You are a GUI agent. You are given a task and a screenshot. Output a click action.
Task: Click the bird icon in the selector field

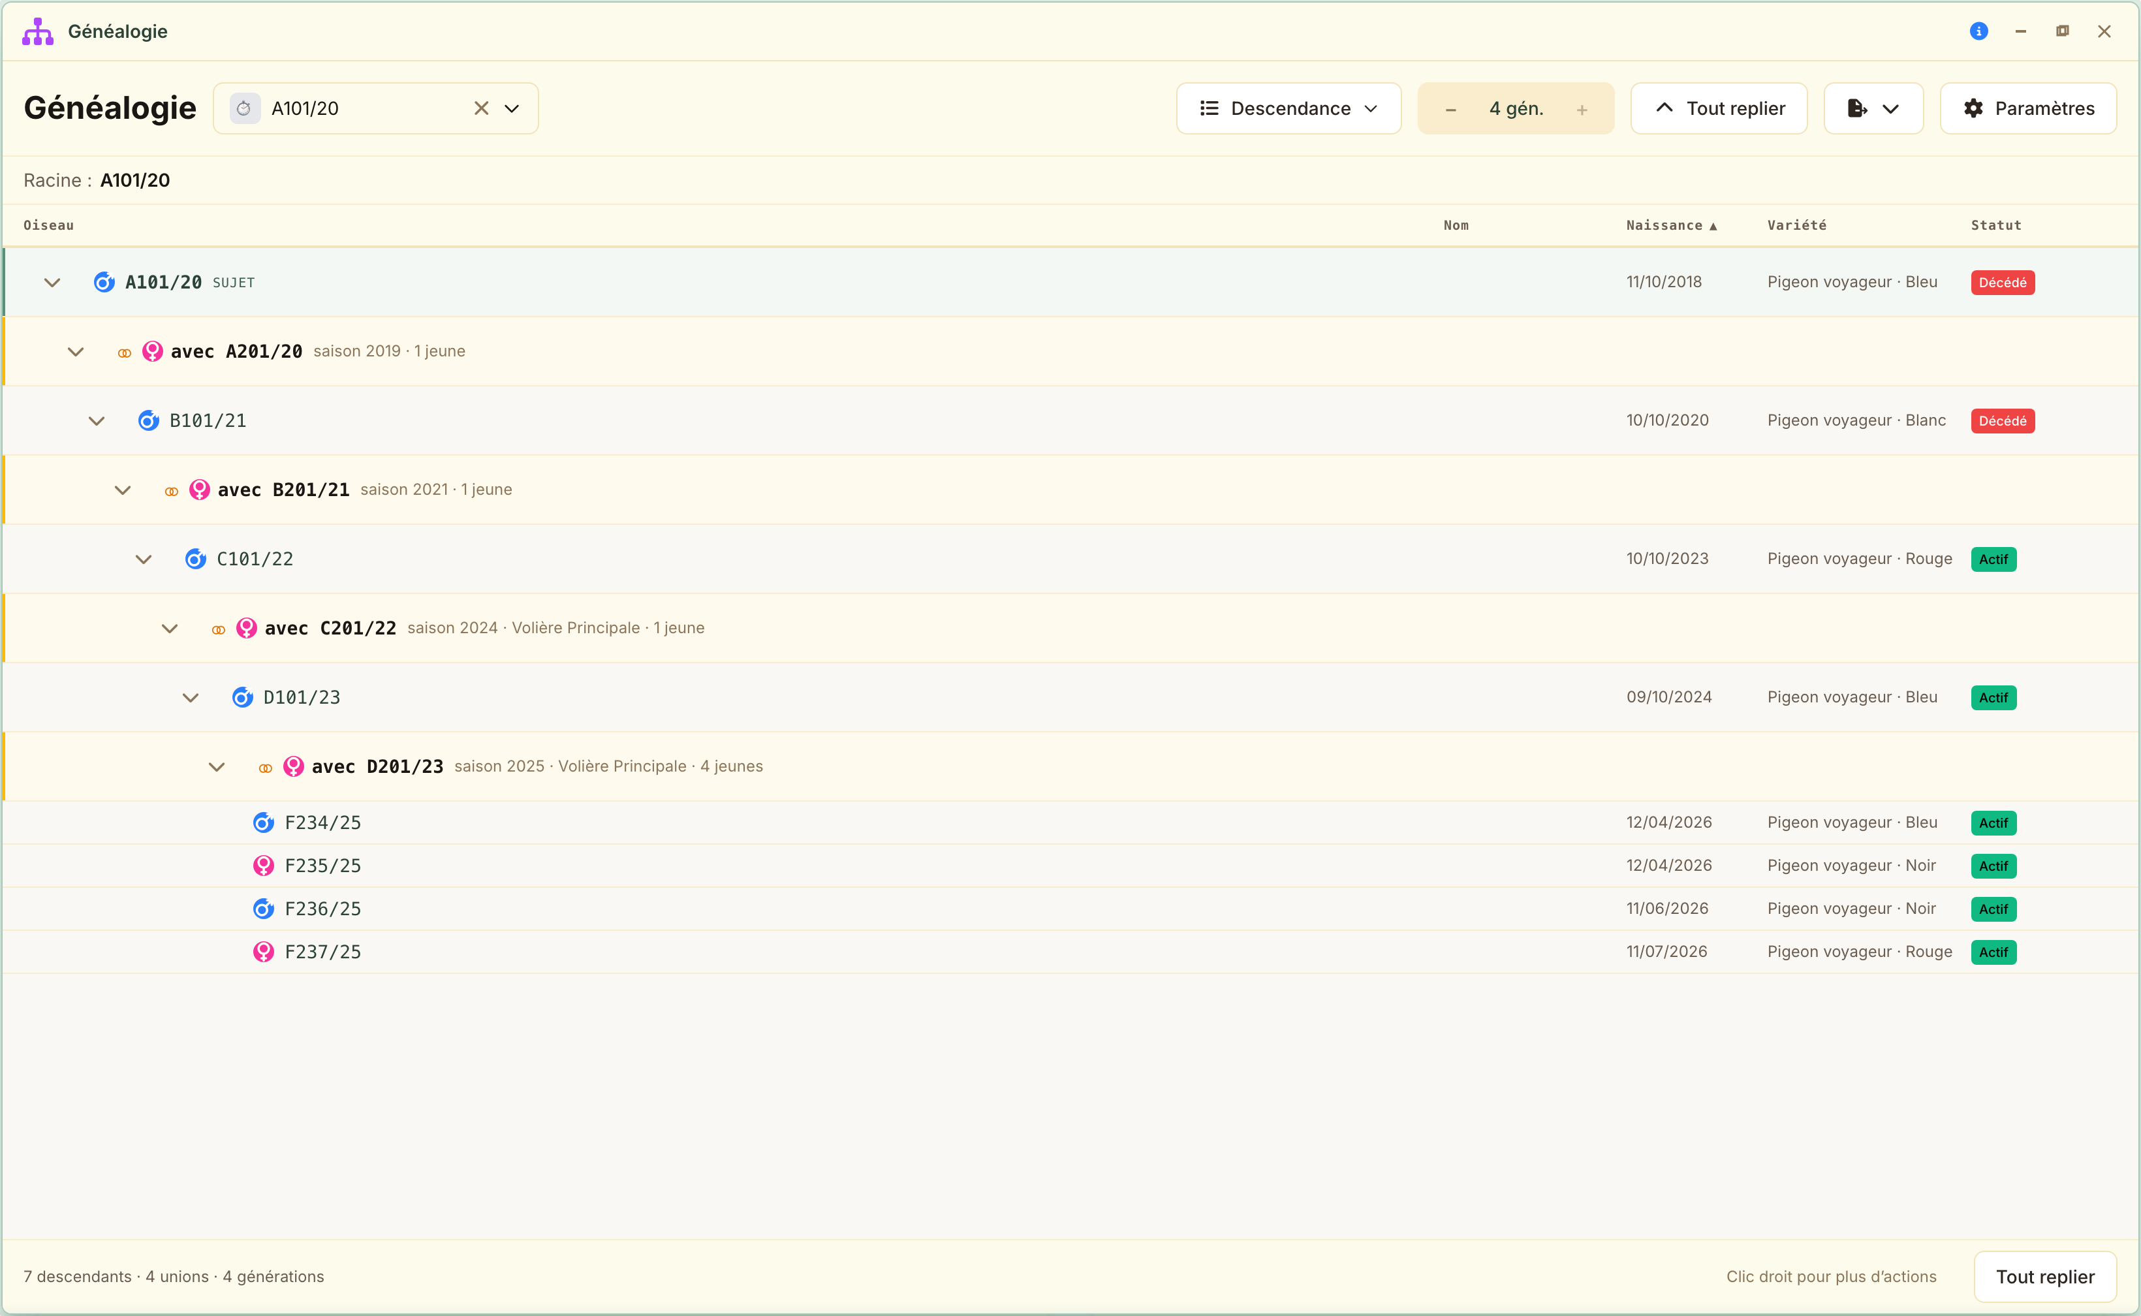tap(245, 108)
